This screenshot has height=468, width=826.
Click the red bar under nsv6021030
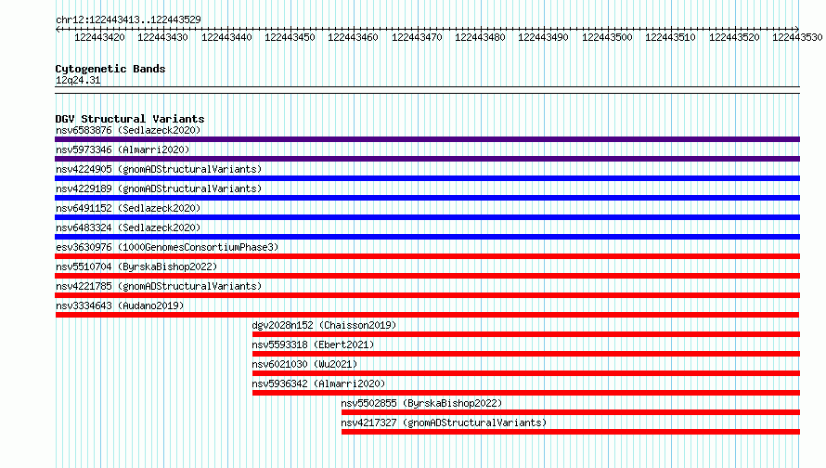point(526,373)
